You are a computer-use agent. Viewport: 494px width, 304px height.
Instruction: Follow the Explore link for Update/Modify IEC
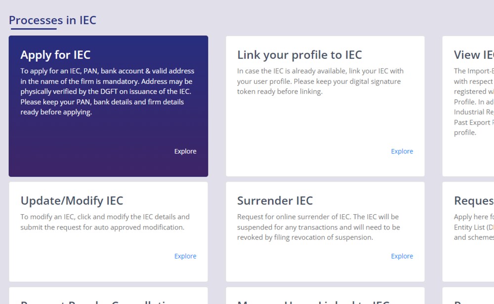[185, 256]
